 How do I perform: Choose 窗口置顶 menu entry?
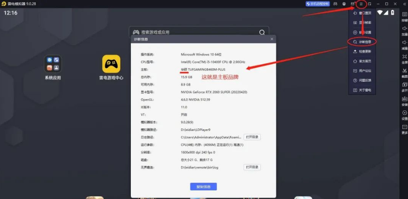click(x=362, y=13)
